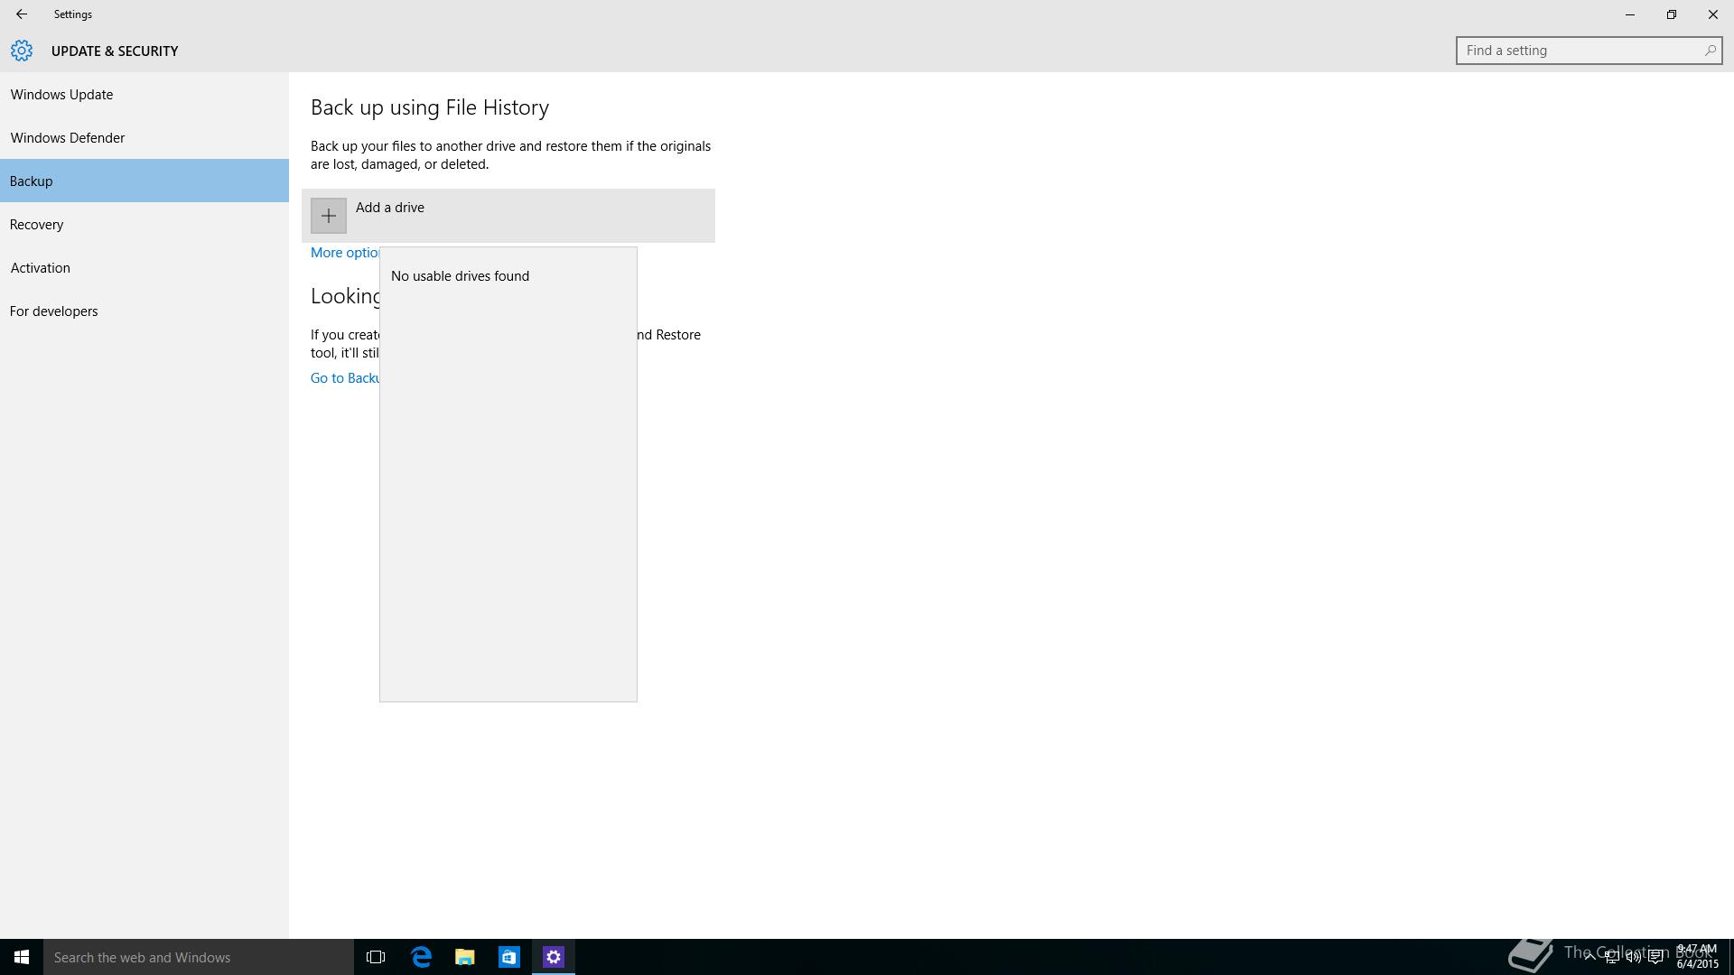Open the Store app from the taskbar
The height and width of the screenshot is (975, 1734).
[x=508, y=957]
